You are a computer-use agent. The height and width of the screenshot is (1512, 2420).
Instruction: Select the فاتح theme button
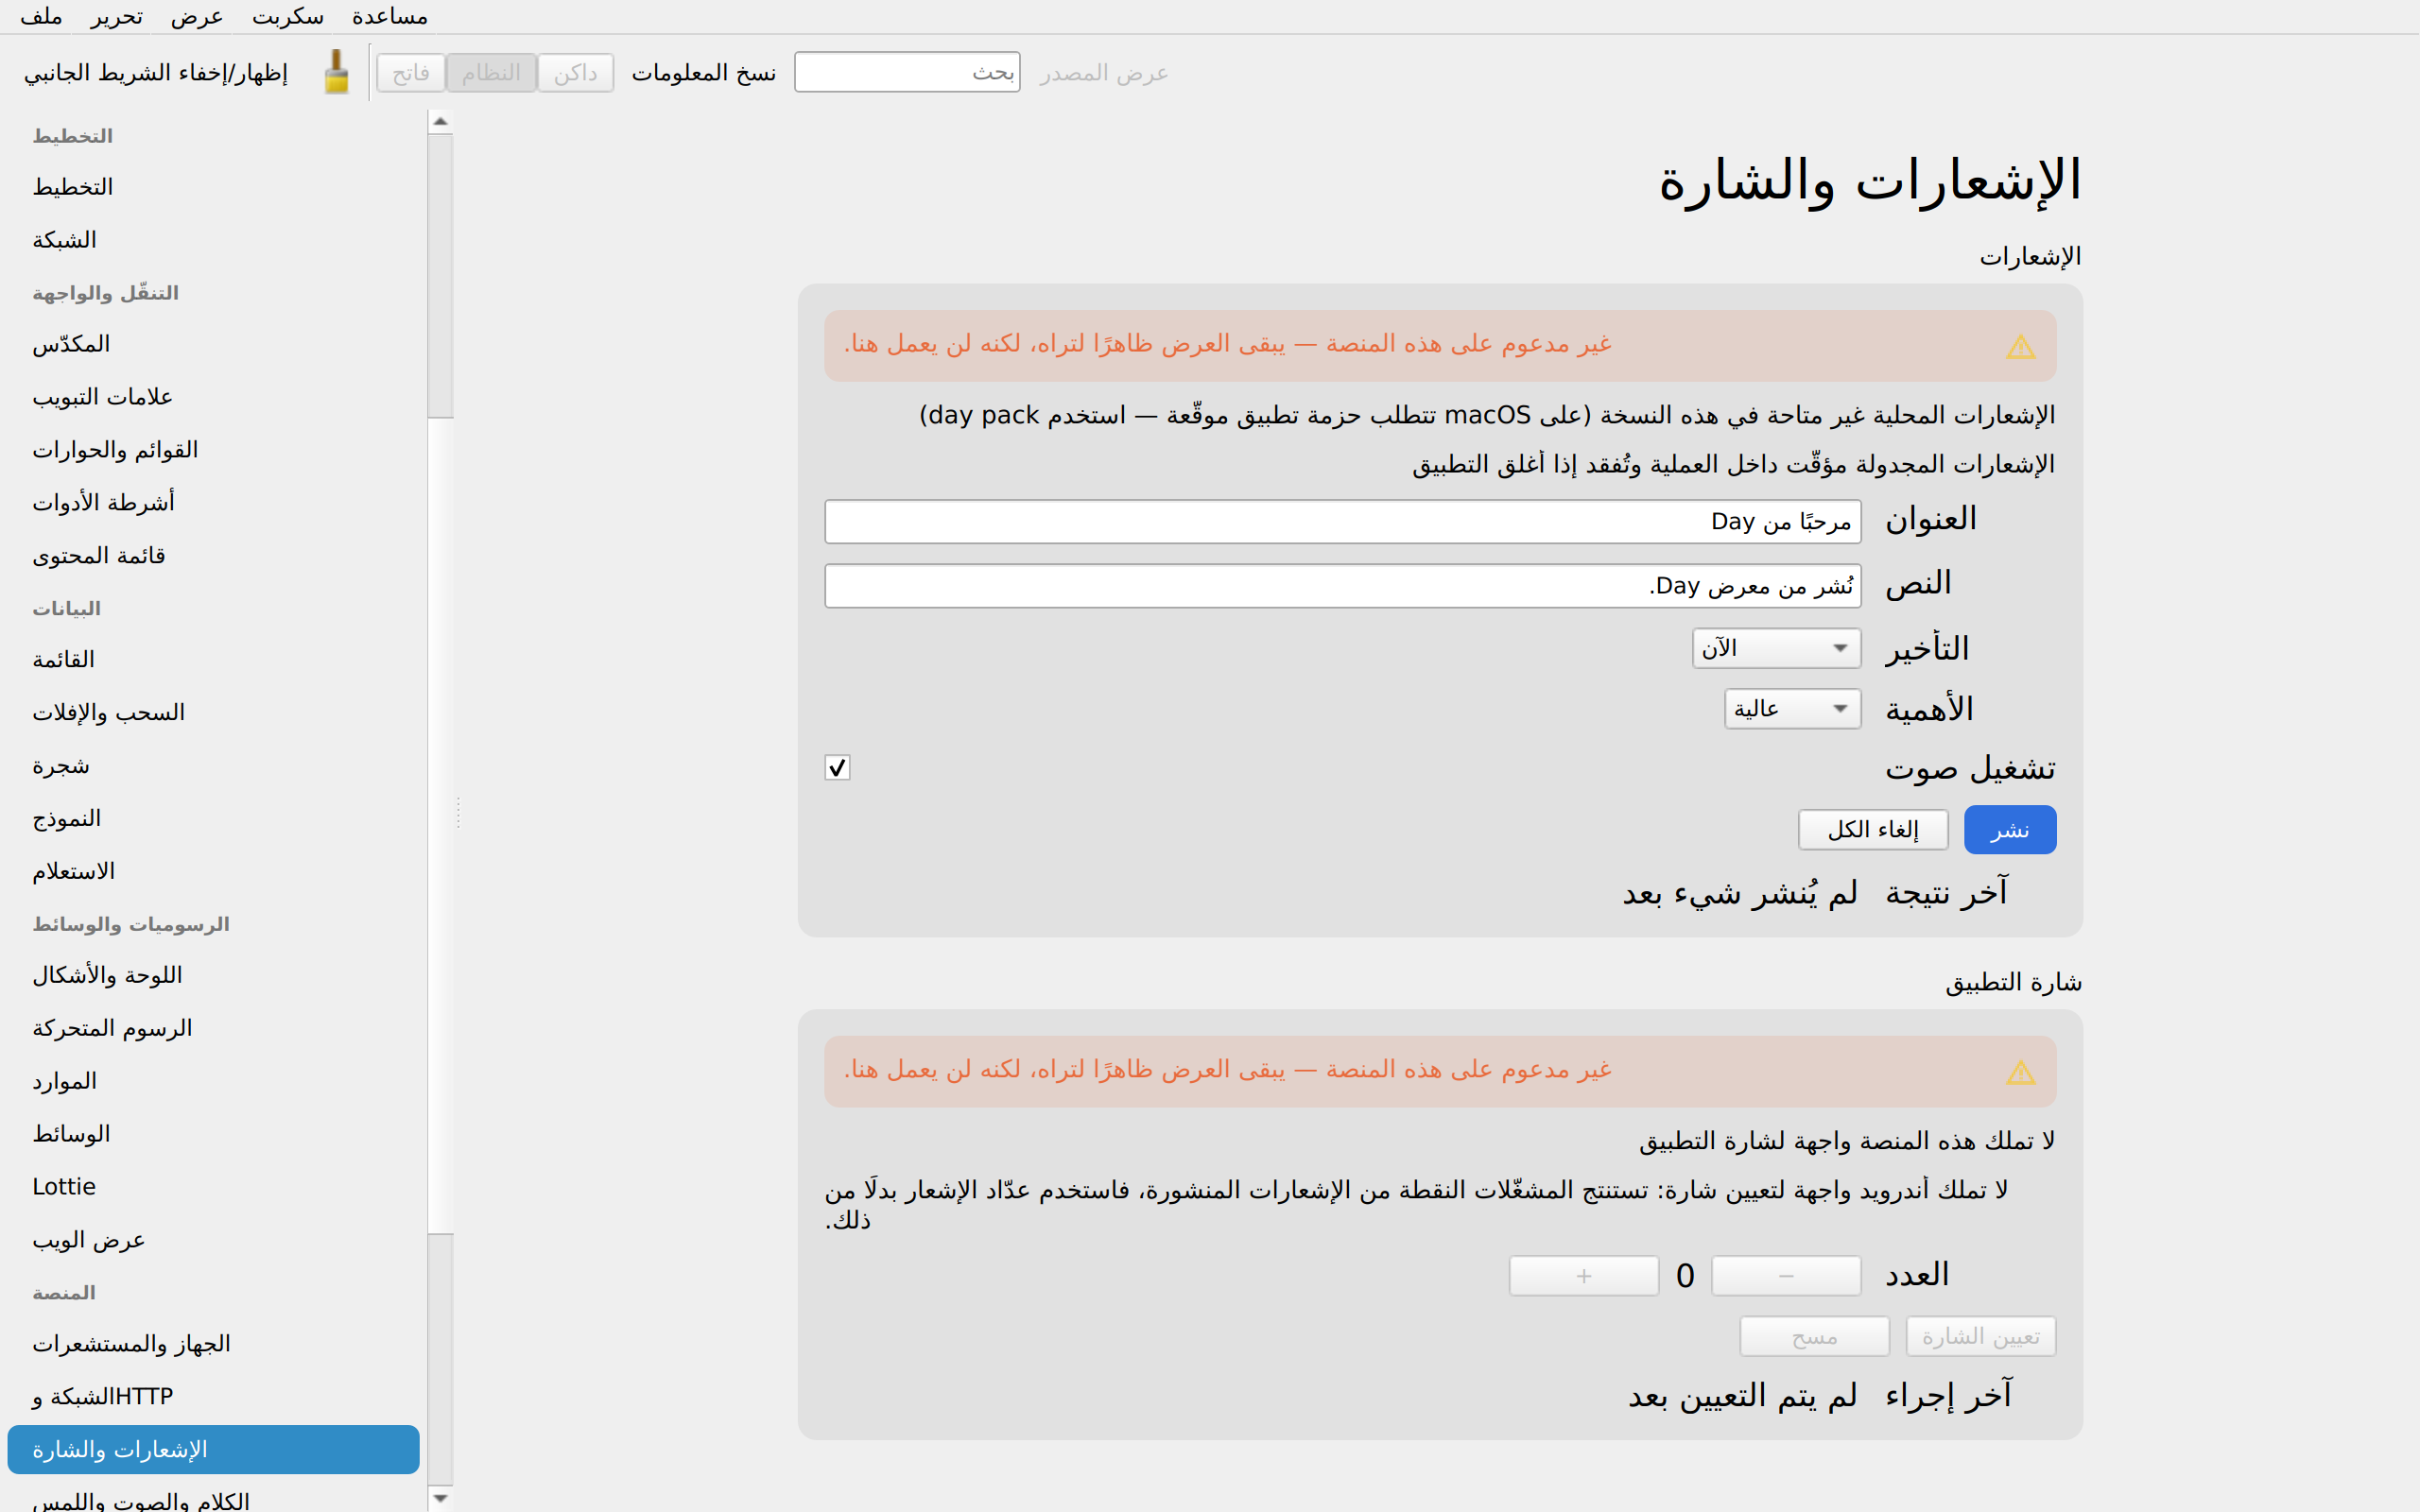pos(411,73)
